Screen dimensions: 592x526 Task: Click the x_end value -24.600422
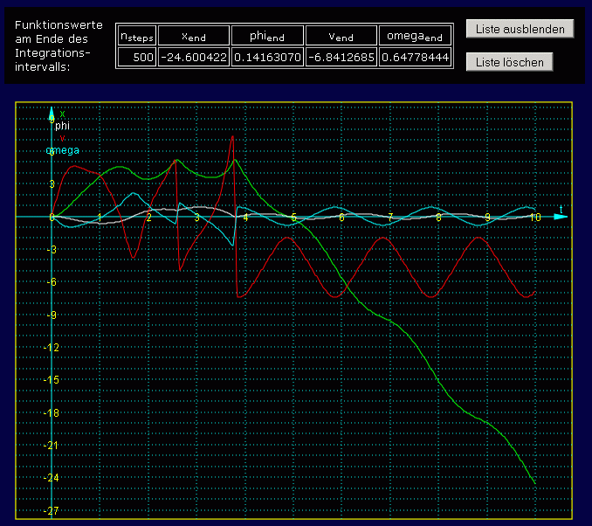194,58
